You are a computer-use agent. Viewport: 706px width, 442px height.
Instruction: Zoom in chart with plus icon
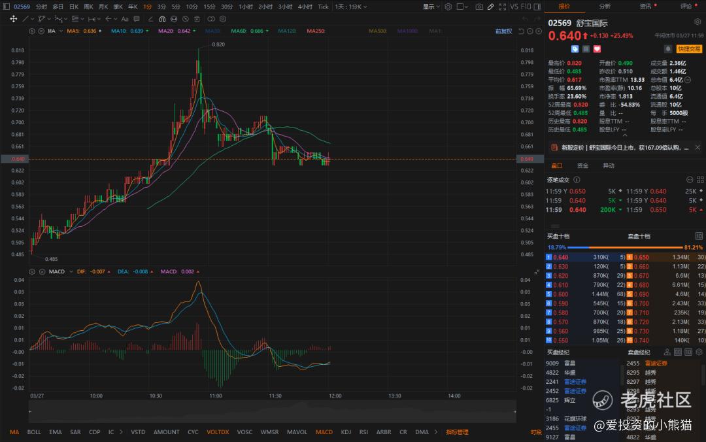[539, 31]
